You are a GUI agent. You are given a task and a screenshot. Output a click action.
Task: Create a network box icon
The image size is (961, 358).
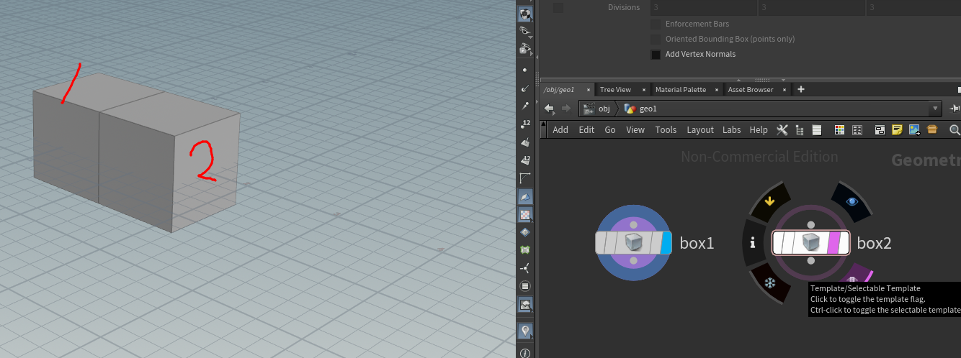(880, 130)
